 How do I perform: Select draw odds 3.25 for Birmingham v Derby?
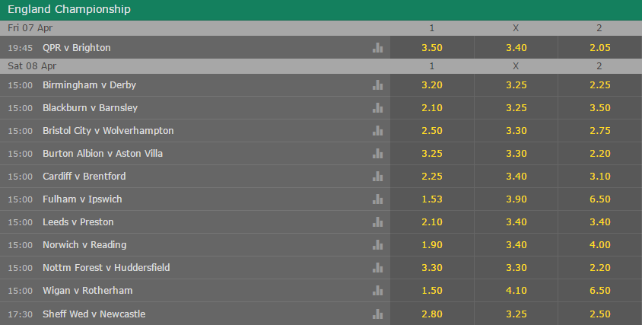coord(516,84)
